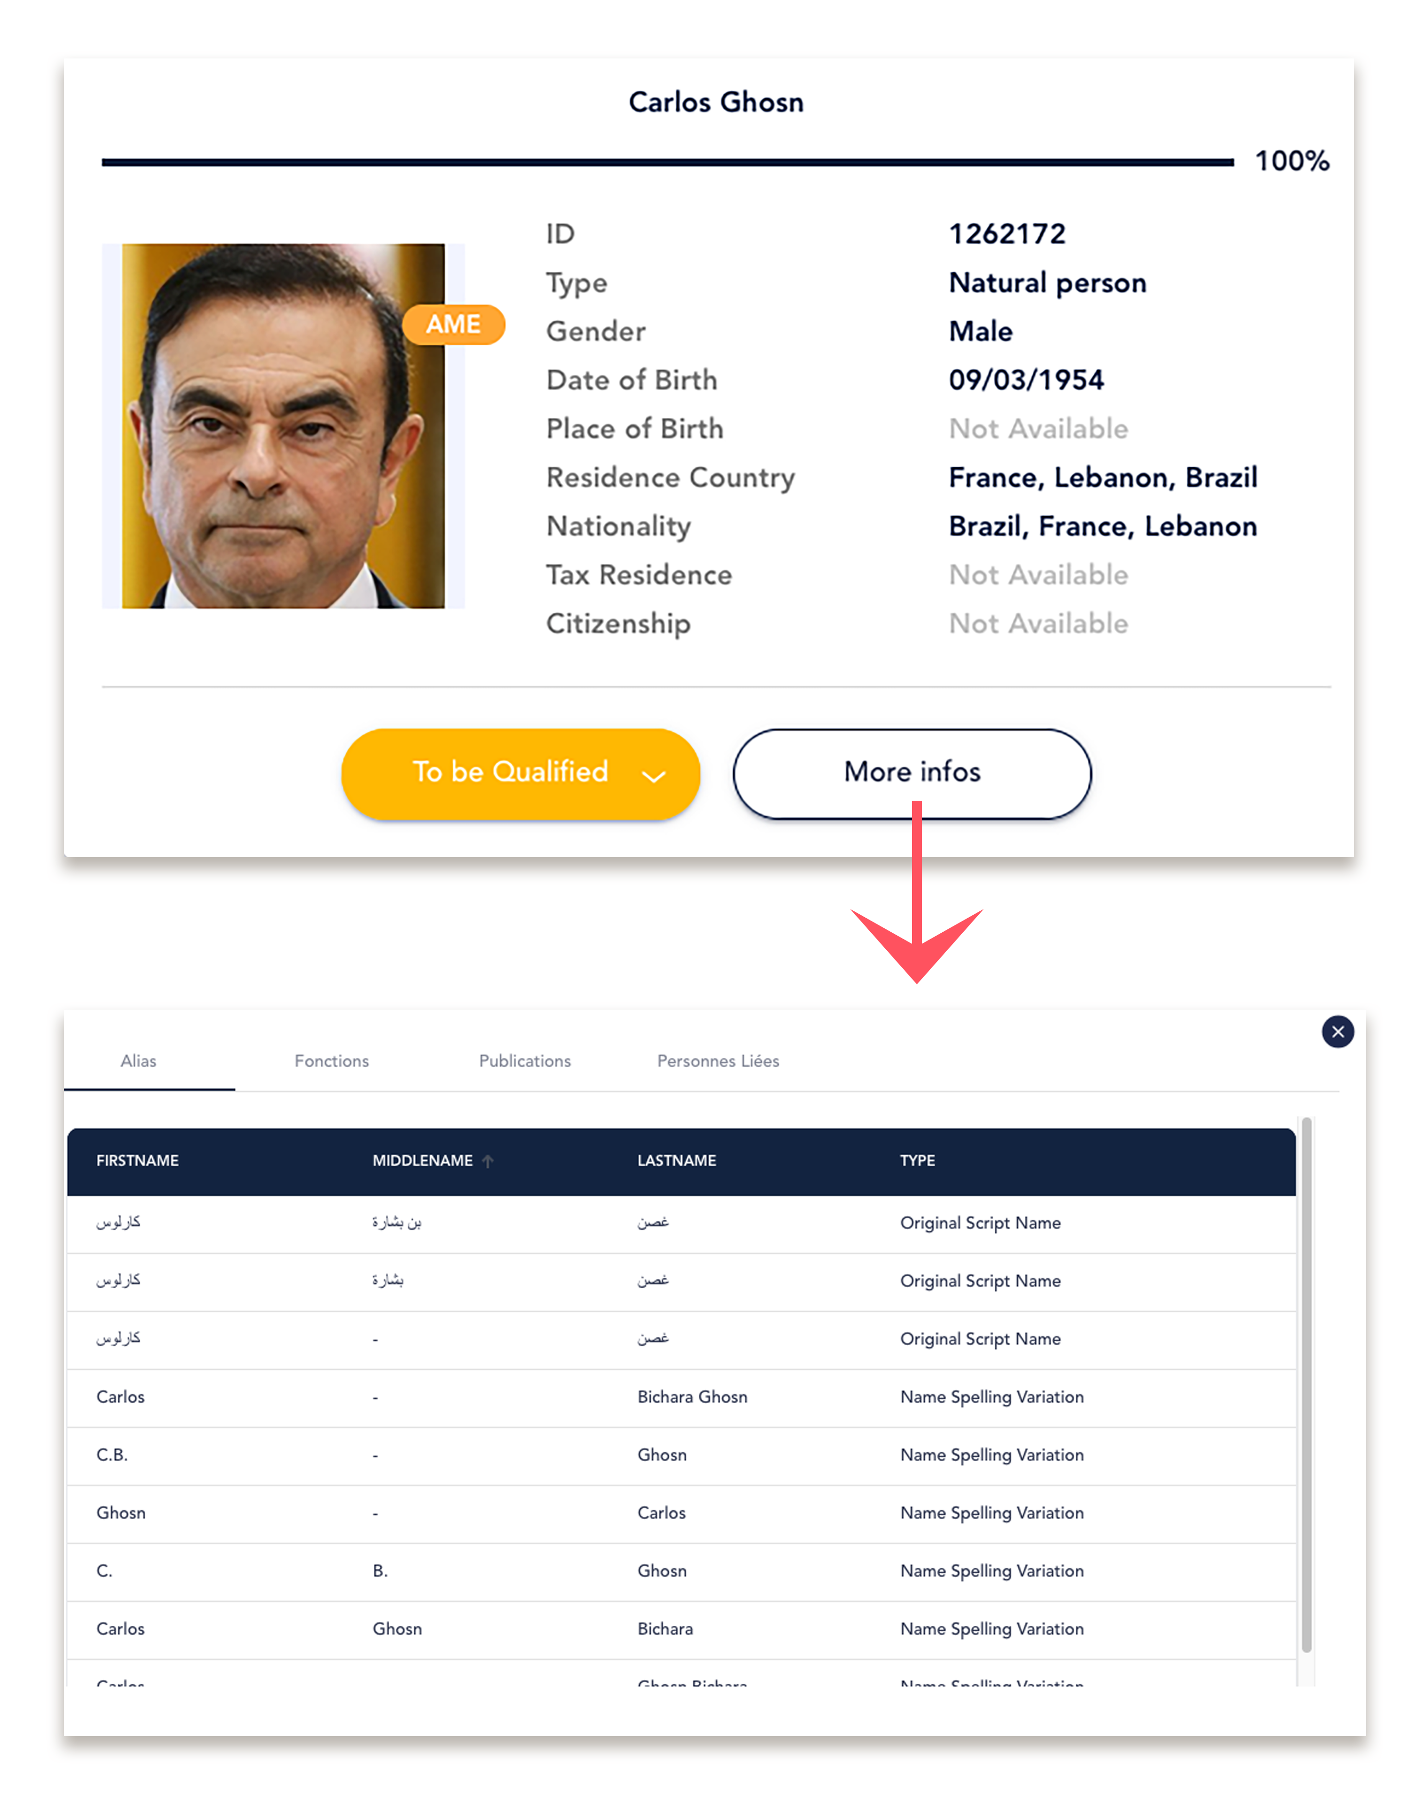This screenshot has width=1418, height=1807.
Task: Sort by the LASTNAME column header
Action: (x=677, y=1161)
